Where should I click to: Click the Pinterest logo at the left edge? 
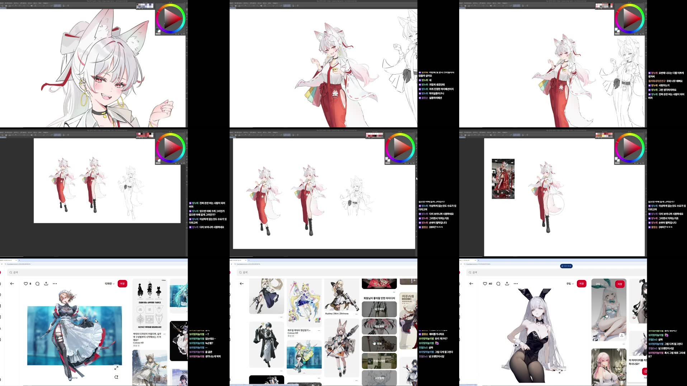tap(1, 272)
